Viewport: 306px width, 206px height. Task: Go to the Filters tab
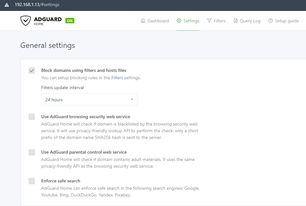pos(216,21)
